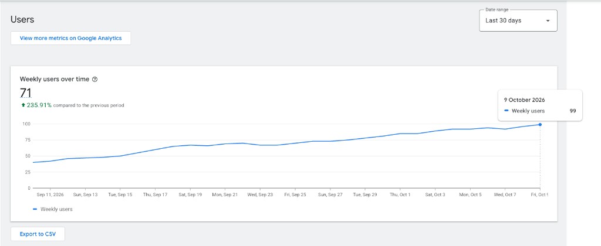Click the Weekly users legend item below chart
601x246 pixels.
pyautogui.click(x=52, y=209)
